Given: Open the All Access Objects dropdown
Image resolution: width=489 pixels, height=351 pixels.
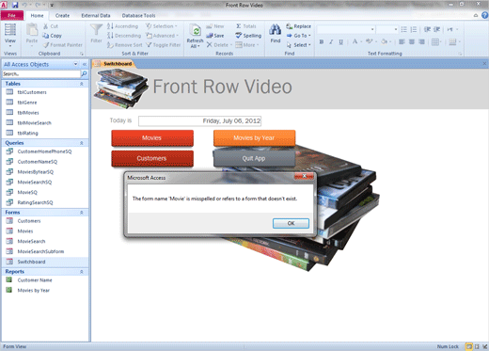Looking at the screenshot, I should click(x=75, y=64).
